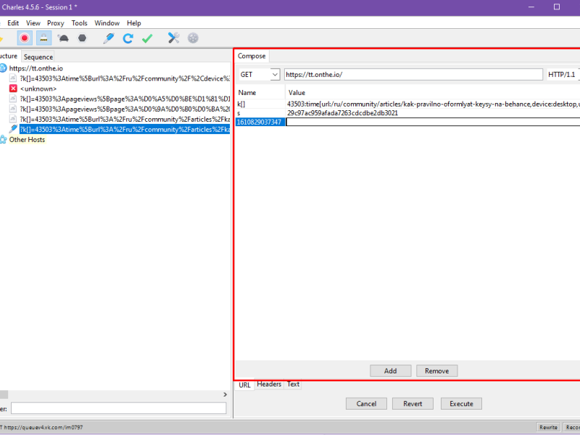Minimize the Charles window
The width and height of the screenshot is (580, 435).
(x=531, y=7)
